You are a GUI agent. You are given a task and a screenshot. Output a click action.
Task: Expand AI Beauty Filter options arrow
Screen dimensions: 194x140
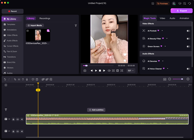point(167,38)
